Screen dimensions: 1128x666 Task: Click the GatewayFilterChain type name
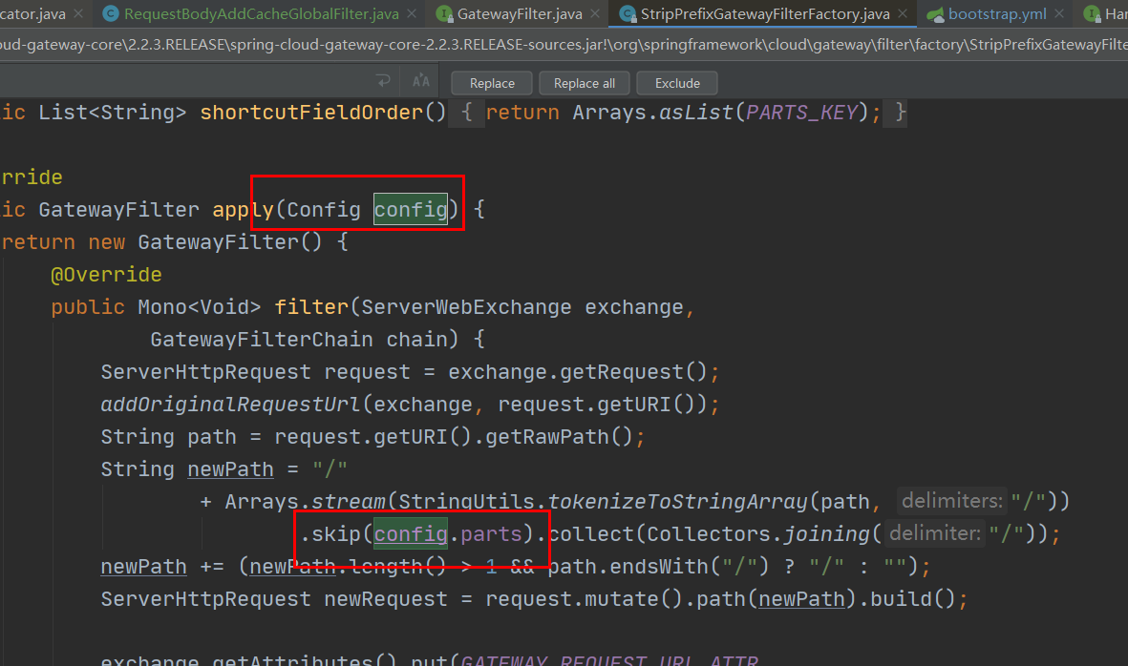click(262, 340)
